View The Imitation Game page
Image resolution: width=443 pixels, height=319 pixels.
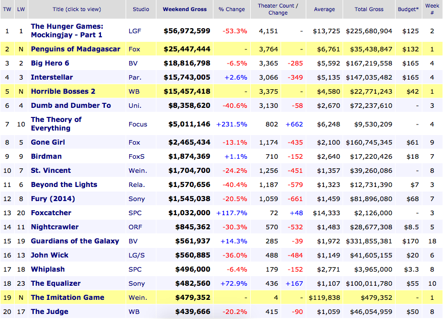(68, 297)
